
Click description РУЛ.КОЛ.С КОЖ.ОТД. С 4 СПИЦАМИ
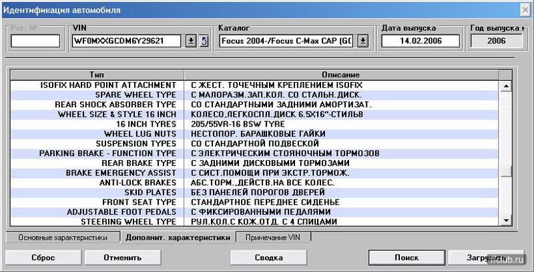pos(264,222)
